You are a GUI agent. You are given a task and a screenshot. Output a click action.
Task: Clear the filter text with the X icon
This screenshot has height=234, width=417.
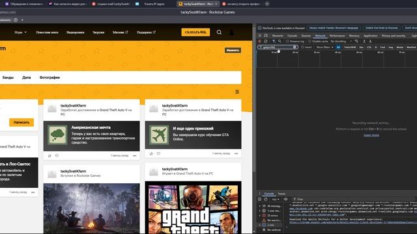(x=295, y=47)
